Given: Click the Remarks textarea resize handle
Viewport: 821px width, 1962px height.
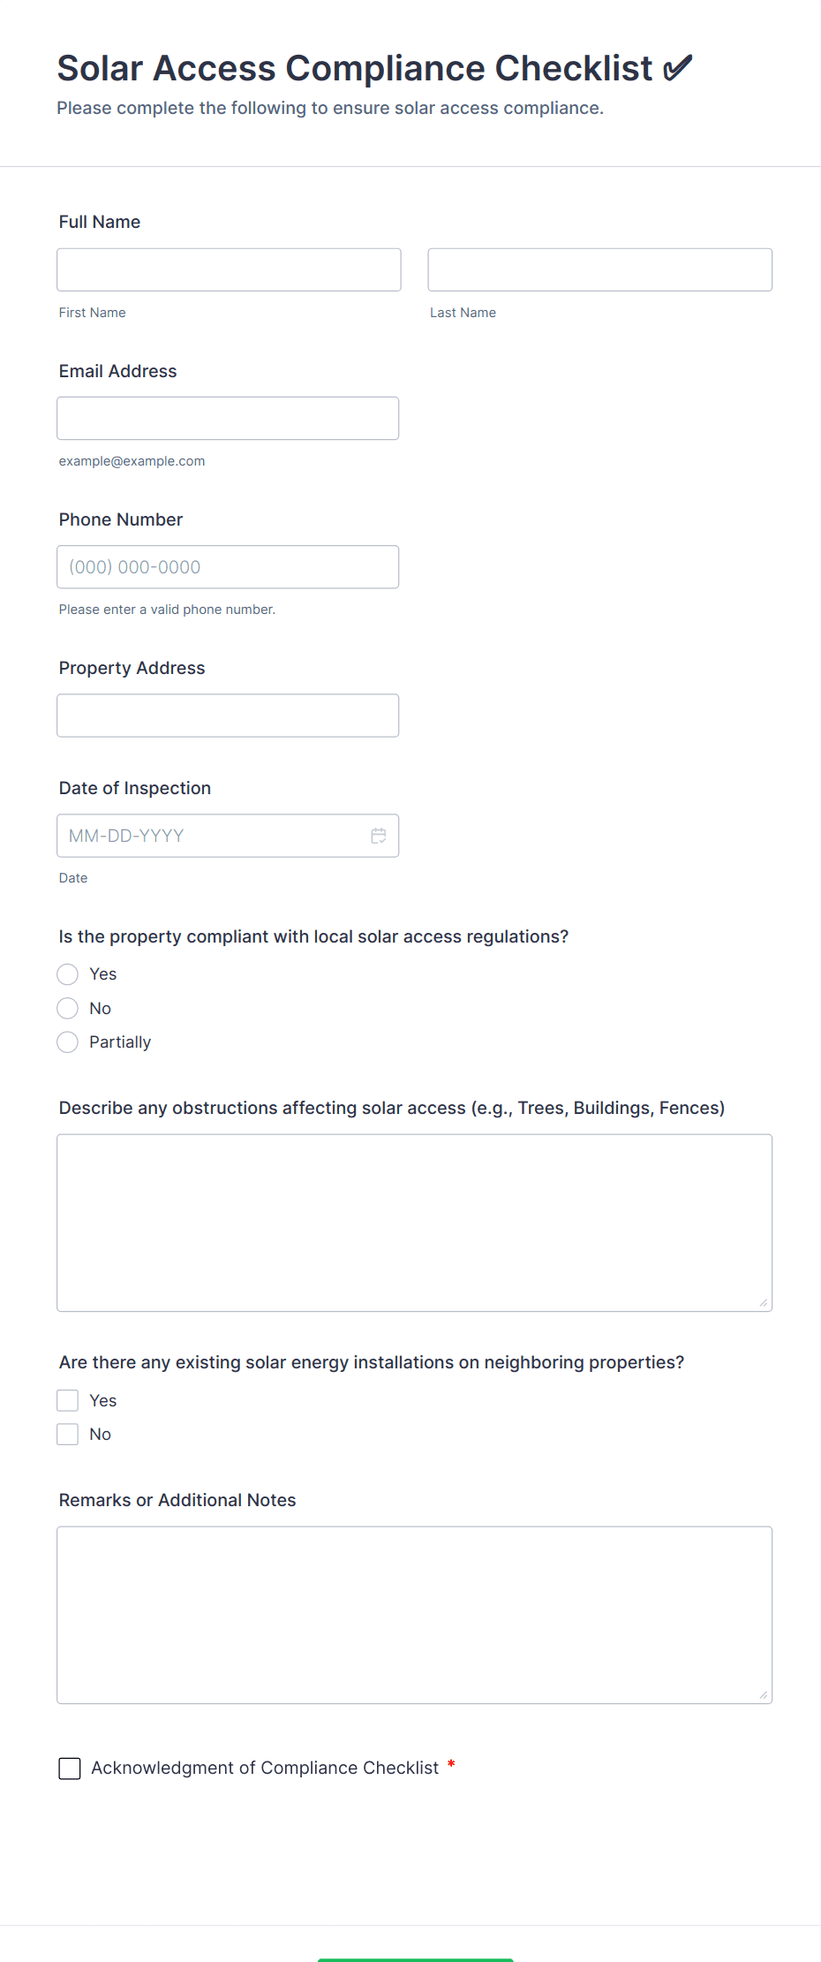Looking at the screenshot, I should pyautogui.click(x=764, y=1694).
